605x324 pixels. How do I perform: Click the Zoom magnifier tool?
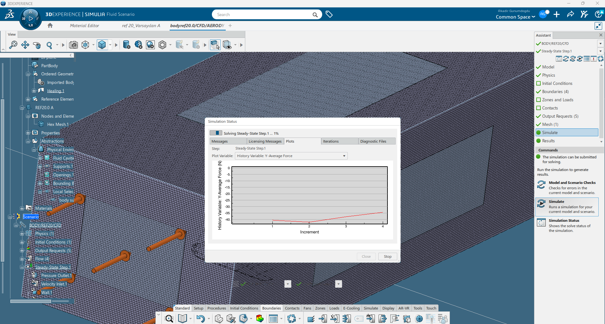click(x=49, y=45)
